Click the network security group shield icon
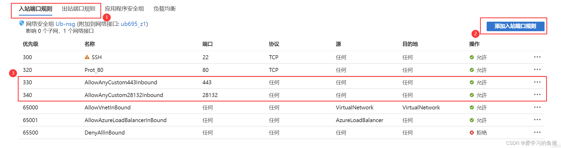 [x=22, y=23]
